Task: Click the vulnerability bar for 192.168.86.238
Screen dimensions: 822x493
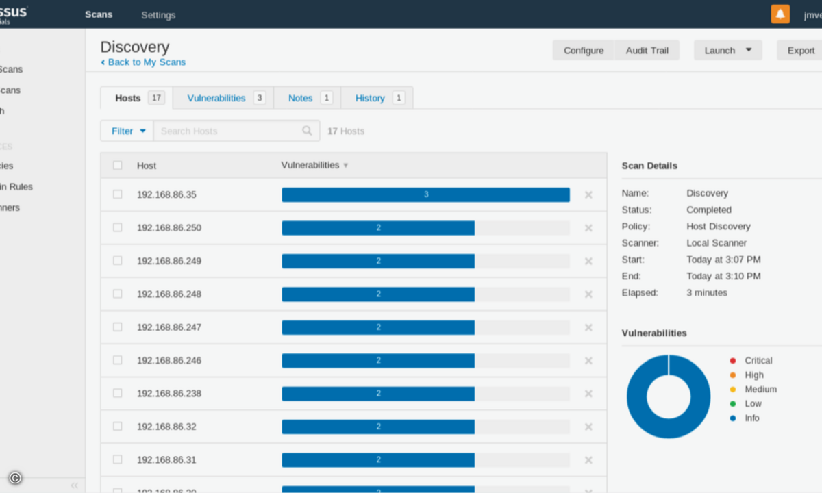Action: click(425, 394)
